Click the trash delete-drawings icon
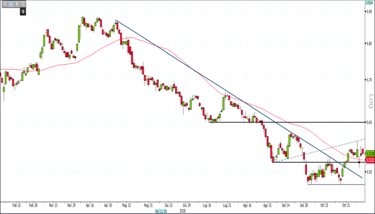 [17, 3]
